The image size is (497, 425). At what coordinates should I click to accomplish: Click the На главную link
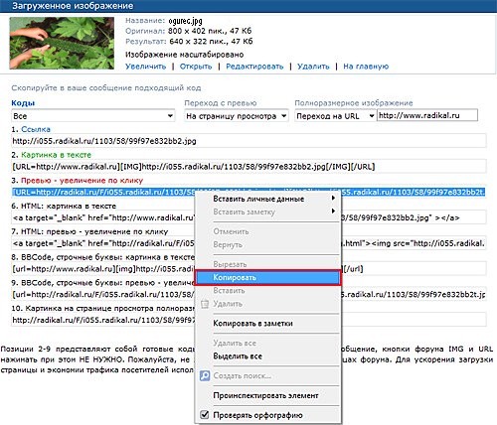point(366,67)
